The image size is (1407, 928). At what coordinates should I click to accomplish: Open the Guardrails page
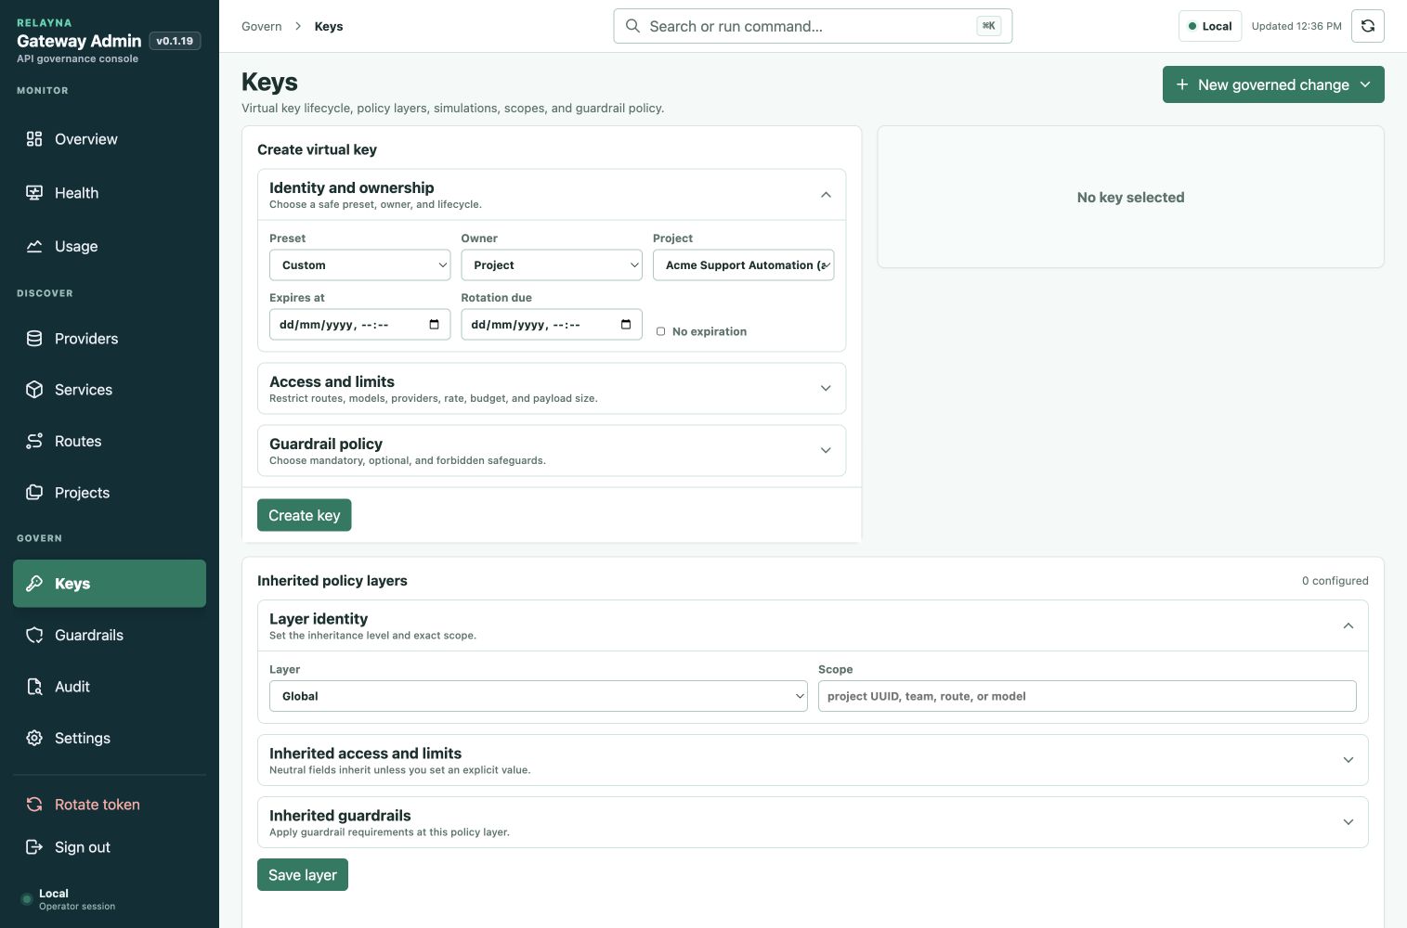coord(110,636)
